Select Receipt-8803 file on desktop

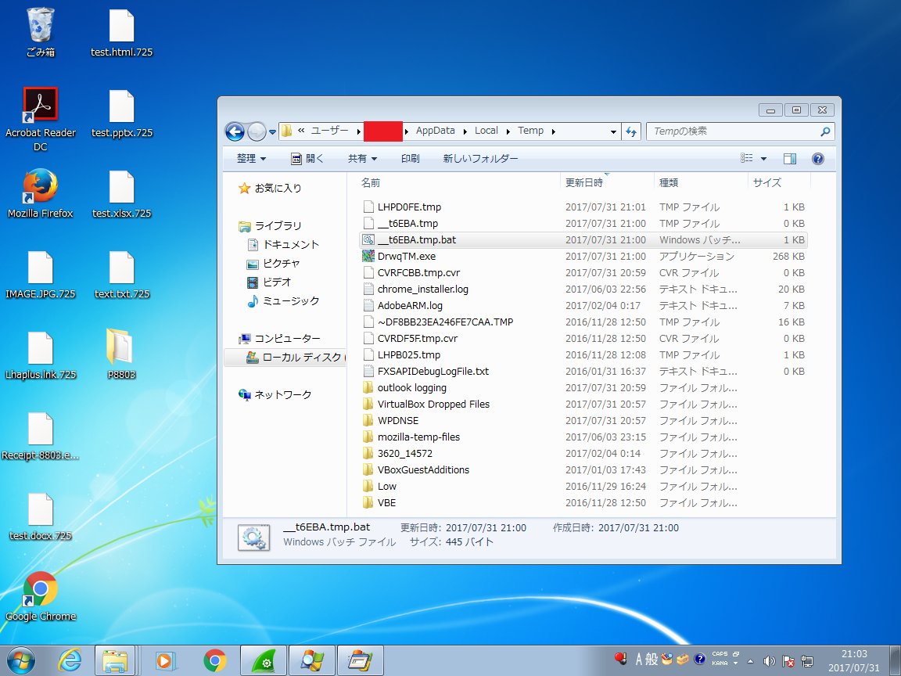tap(40, 435)
